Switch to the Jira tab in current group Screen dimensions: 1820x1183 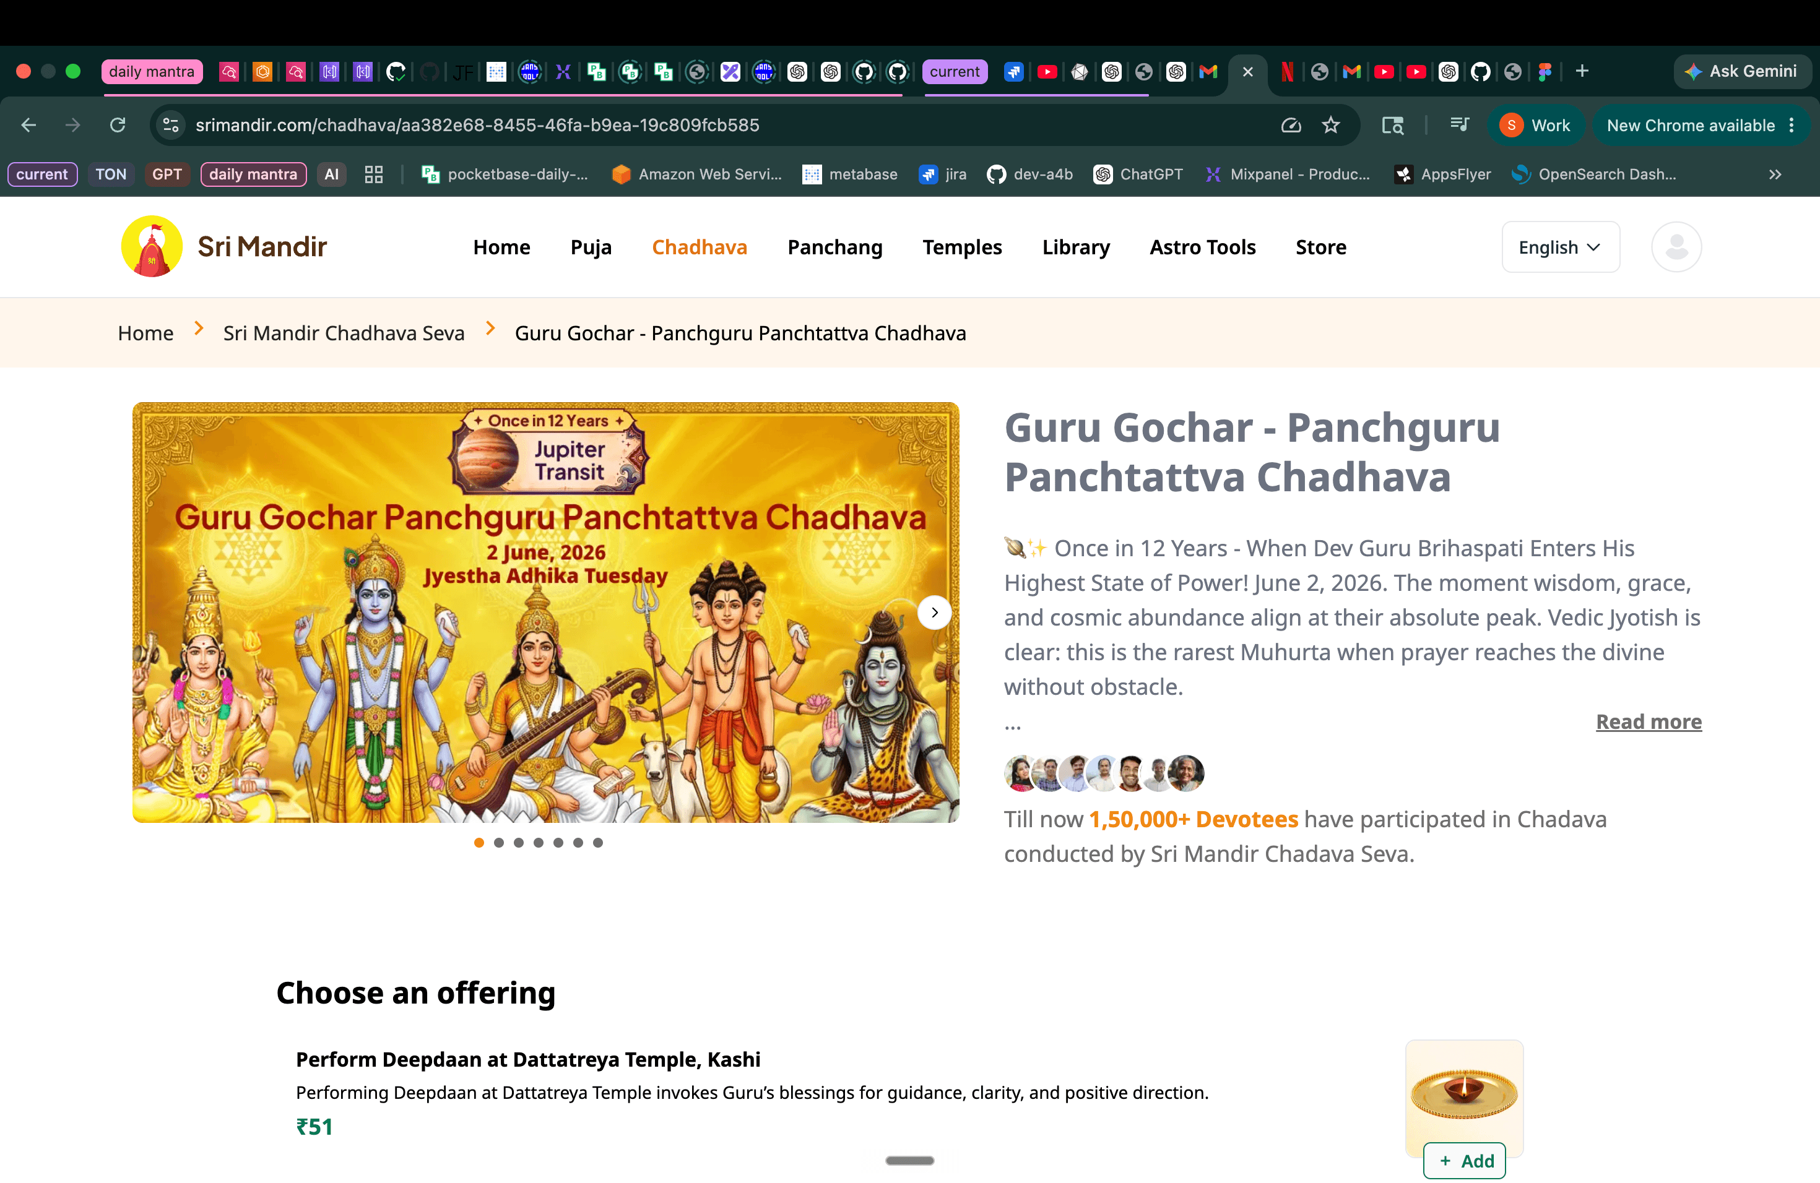click(x=1014, y=71)
